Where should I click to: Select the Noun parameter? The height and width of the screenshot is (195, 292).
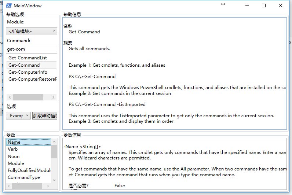click(x=28, y=157)
